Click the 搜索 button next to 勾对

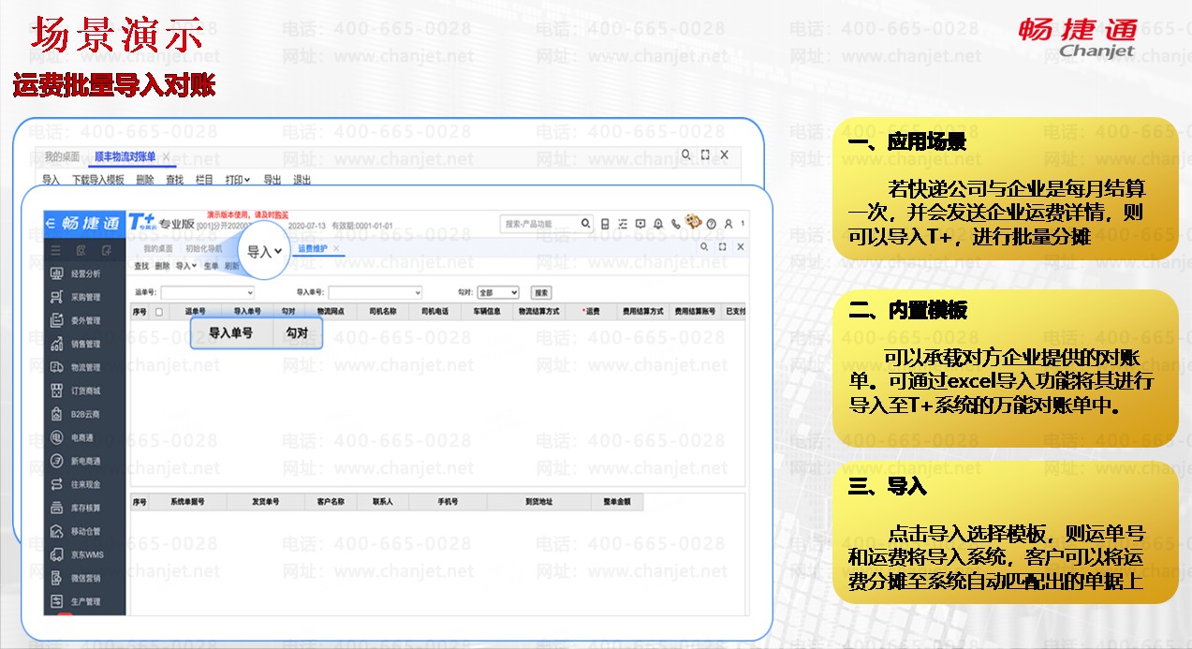point(541,293)
